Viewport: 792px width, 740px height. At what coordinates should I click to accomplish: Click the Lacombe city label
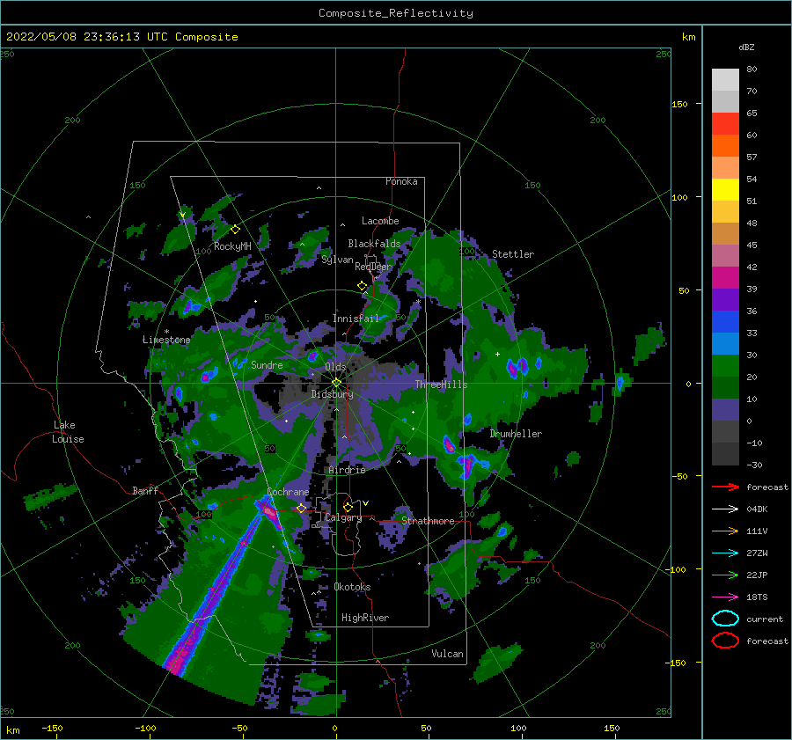pos(380,221)
